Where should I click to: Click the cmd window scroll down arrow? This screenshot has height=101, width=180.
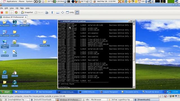(134, 87)
